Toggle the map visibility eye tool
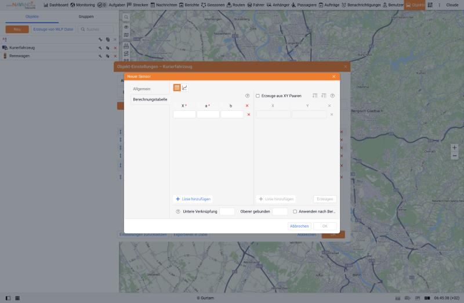Screen dimensions: 464x303 tap(126, 27)
